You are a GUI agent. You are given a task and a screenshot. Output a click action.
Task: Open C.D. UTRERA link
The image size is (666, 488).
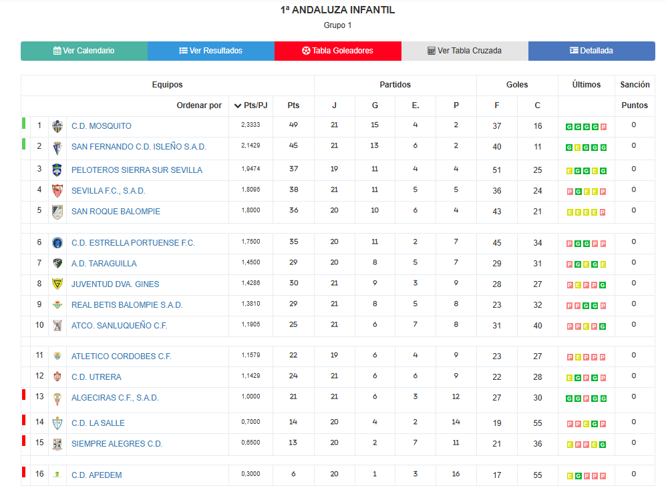tap(96, 377)
